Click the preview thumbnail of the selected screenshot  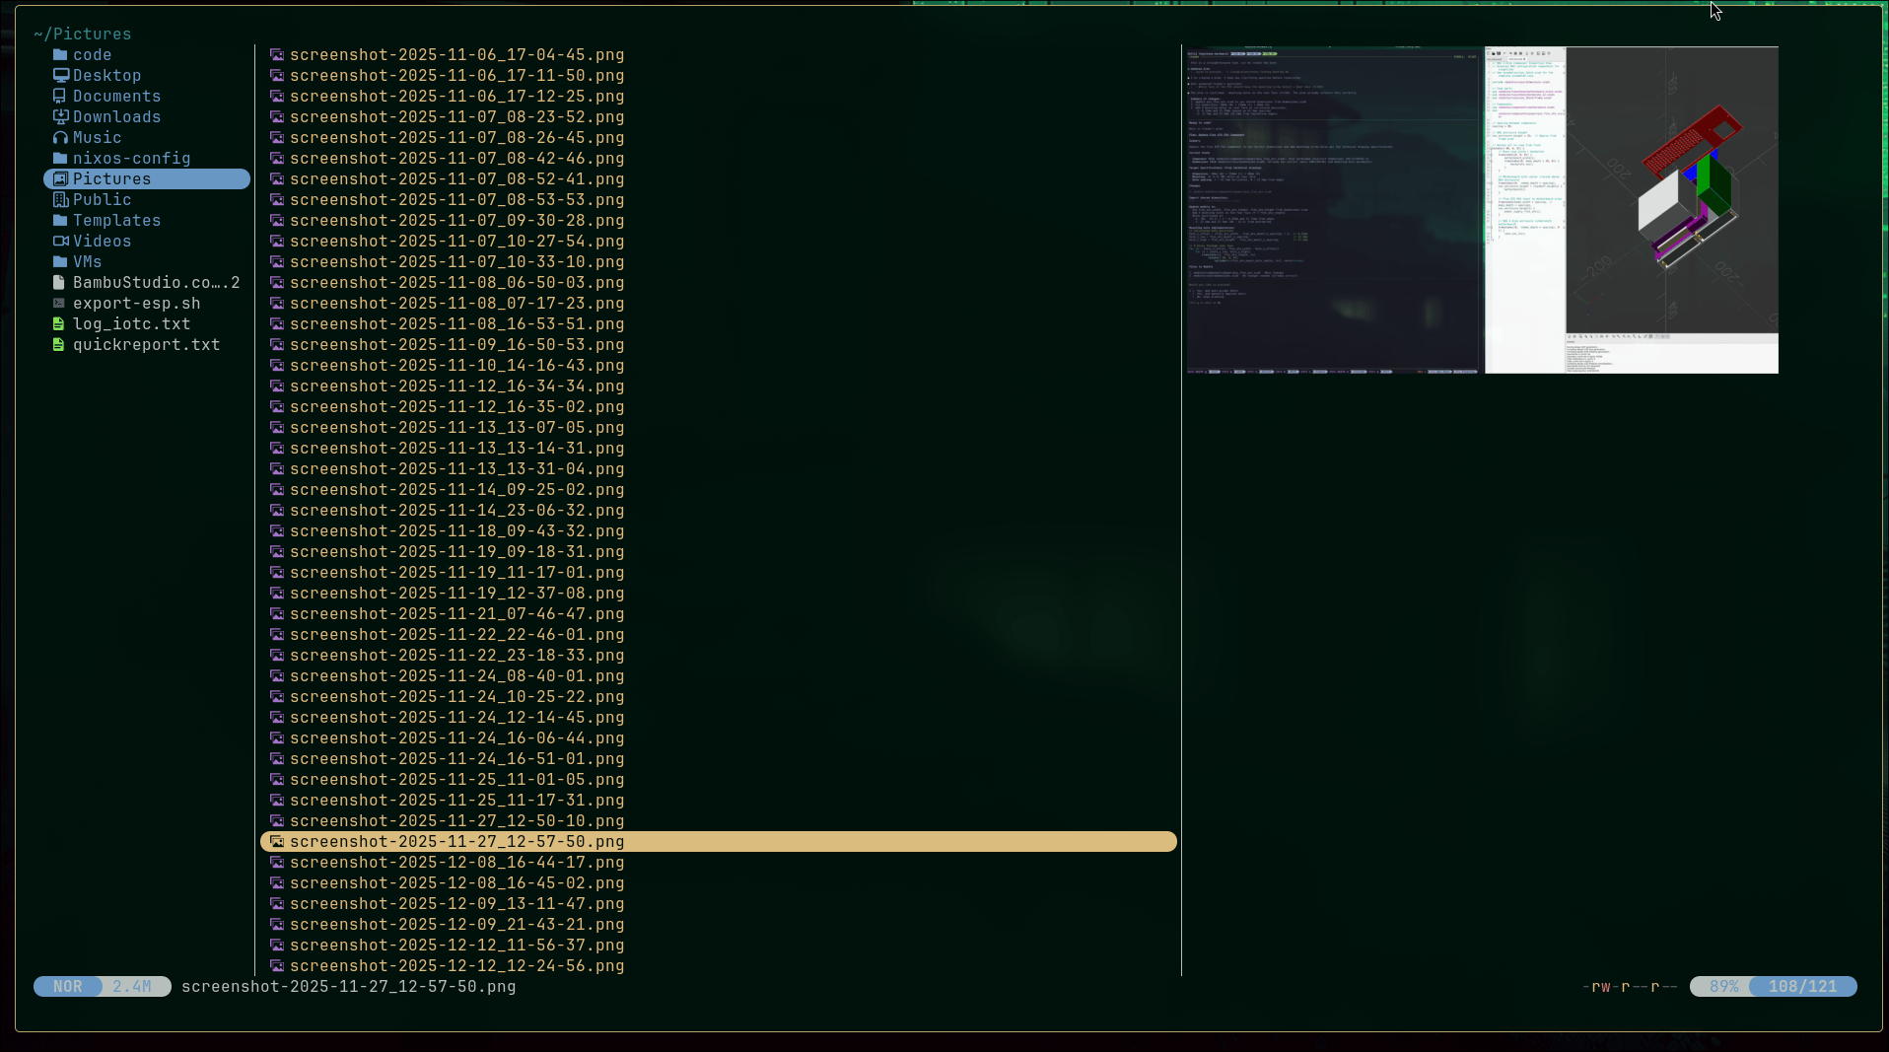[1479, 208]
